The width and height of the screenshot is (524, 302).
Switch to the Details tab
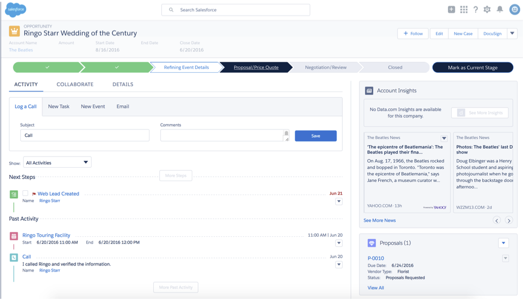click(x=123, y=84)
